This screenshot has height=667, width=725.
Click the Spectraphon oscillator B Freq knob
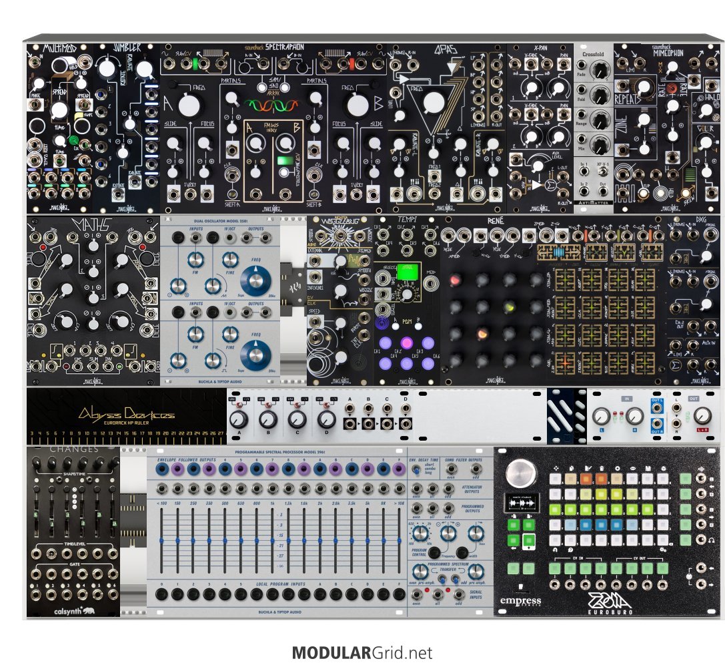click(357, 105)
